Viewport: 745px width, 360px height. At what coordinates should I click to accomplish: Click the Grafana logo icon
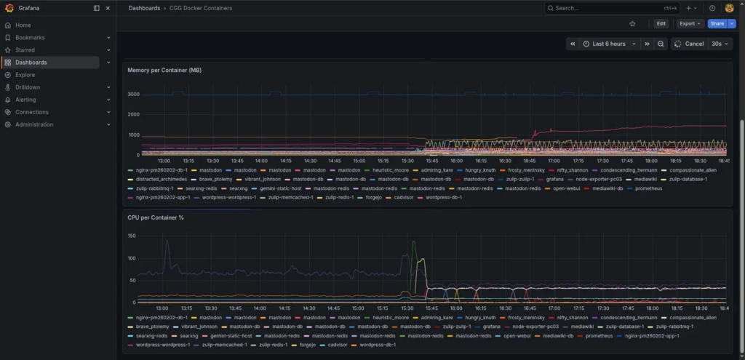[x=8, y=8]
